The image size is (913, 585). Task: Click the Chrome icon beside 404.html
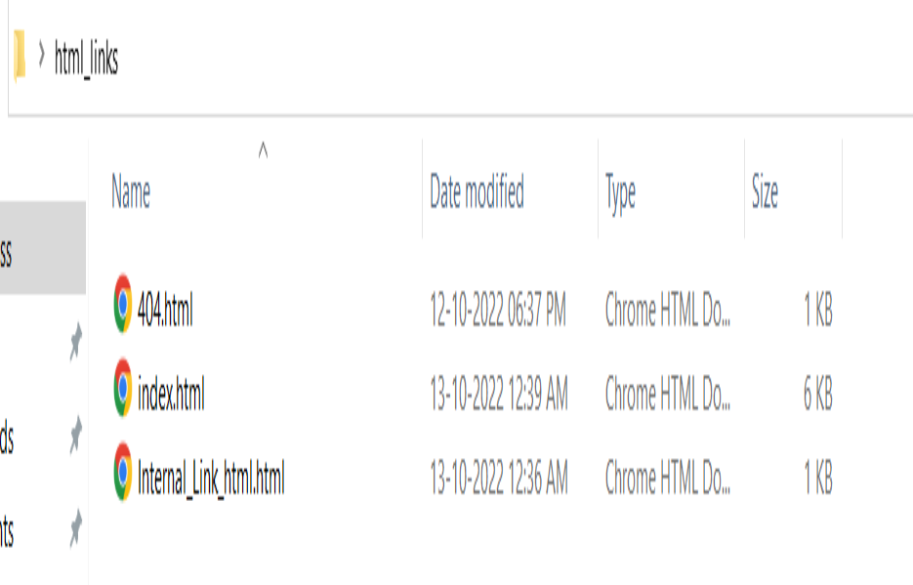coord(123,305)
